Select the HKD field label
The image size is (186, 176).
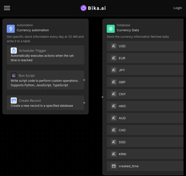tap(122, 106)
